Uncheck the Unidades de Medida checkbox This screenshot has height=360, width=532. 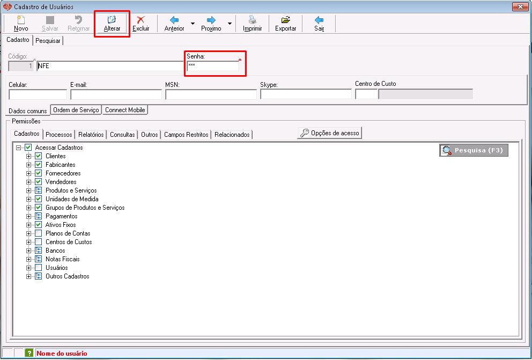click(38, 199)
